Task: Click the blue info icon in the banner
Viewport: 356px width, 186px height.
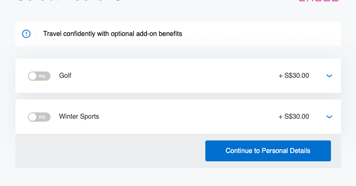Action: [x=26, y=34]
